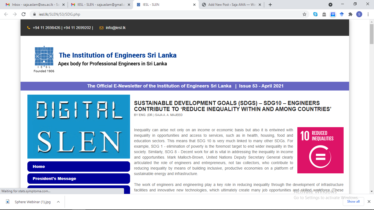The height and width of the screenshot is (210, 374).
Task: Go back to the previous page
Action: click(x=6, y=14)
